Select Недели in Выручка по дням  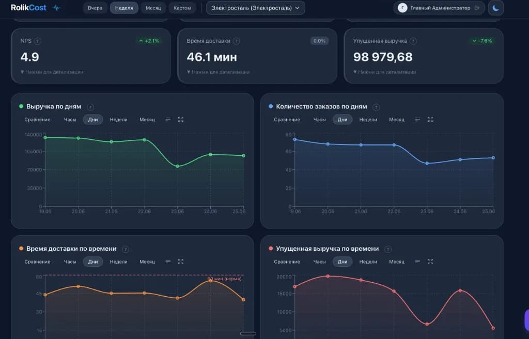point(118,120)
